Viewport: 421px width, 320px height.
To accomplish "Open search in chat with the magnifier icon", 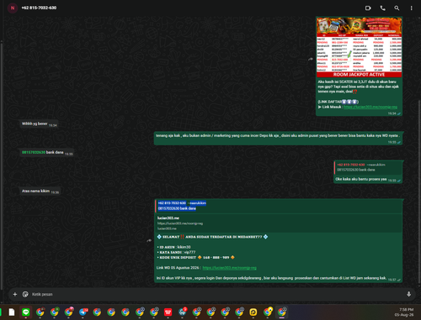I will pyautogui.click(x=397, y=8).
